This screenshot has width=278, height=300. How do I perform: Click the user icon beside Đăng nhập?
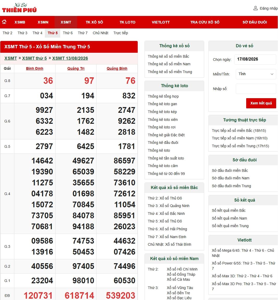(x=255, y=8)
